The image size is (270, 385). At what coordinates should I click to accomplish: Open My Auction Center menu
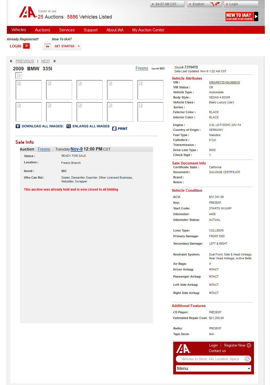[x=148, y=30]
